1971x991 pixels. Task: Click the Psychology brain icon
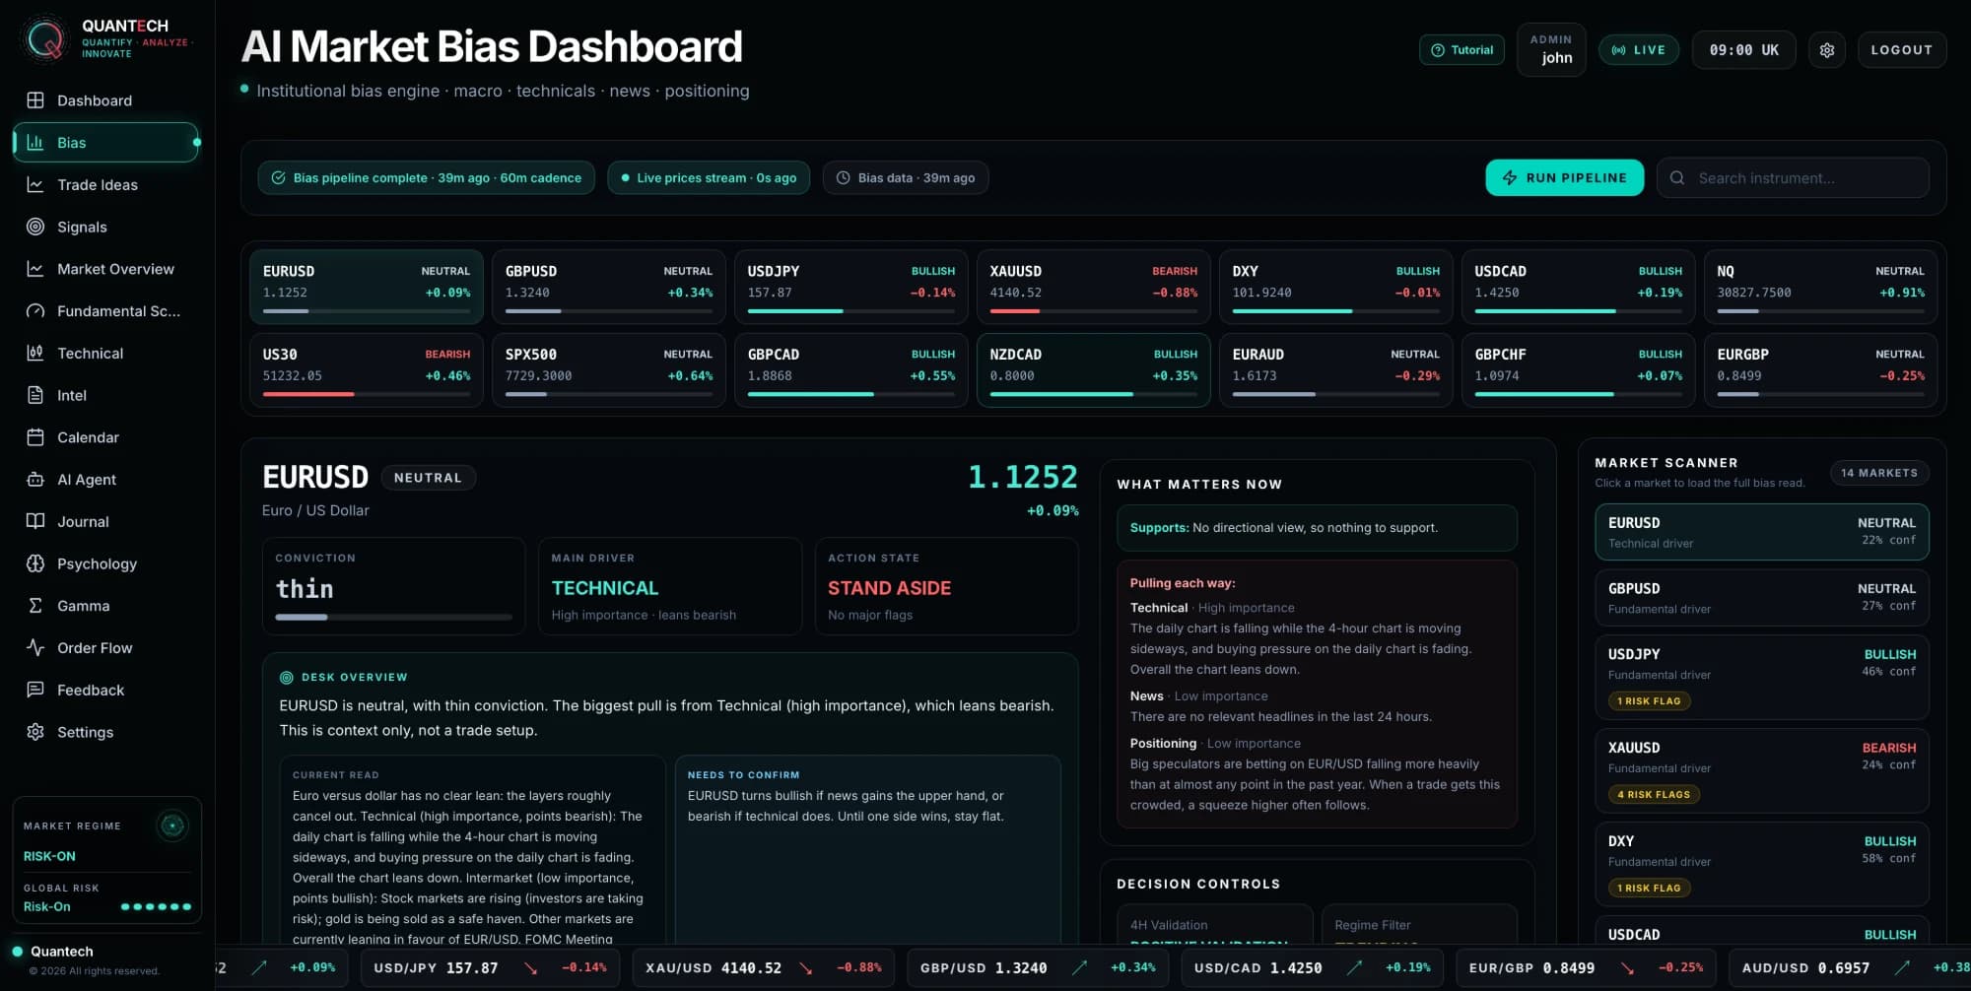pos(35,563)
